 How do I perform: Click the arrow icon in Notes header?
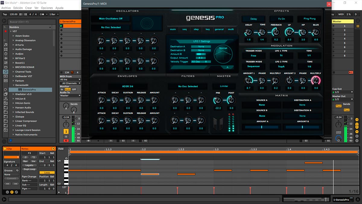tap(53, 149)
